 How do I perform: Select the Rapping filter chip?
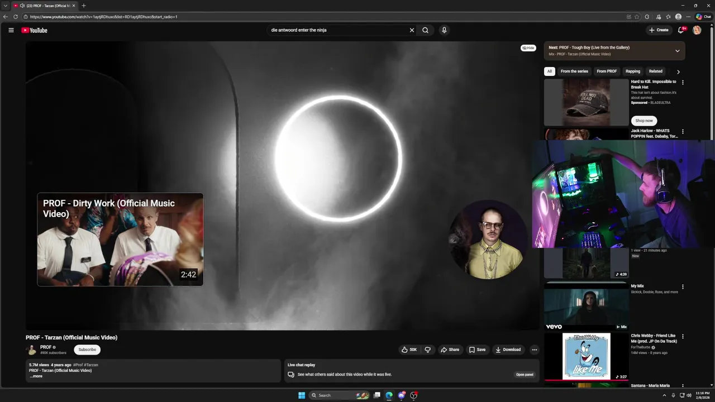point(633,71)
